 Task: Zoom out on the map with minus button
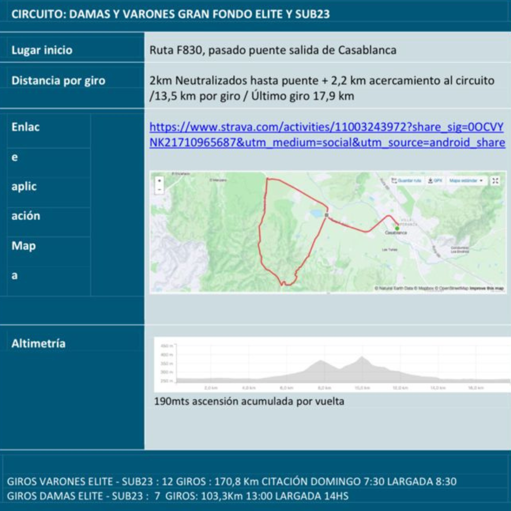pos(159,189)
